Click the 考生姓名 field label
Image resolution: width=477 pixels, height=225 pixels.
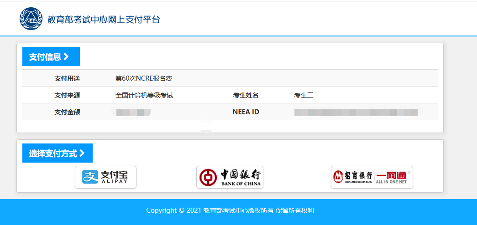(246, 95)
